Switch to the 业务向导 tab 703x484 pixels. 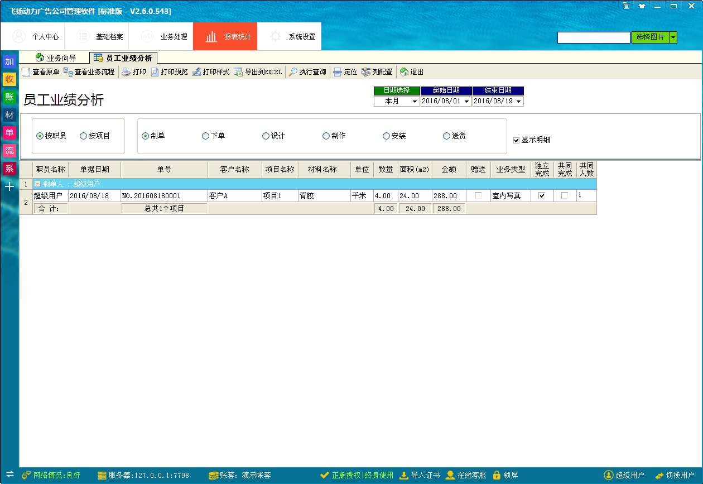coord(55,57)
